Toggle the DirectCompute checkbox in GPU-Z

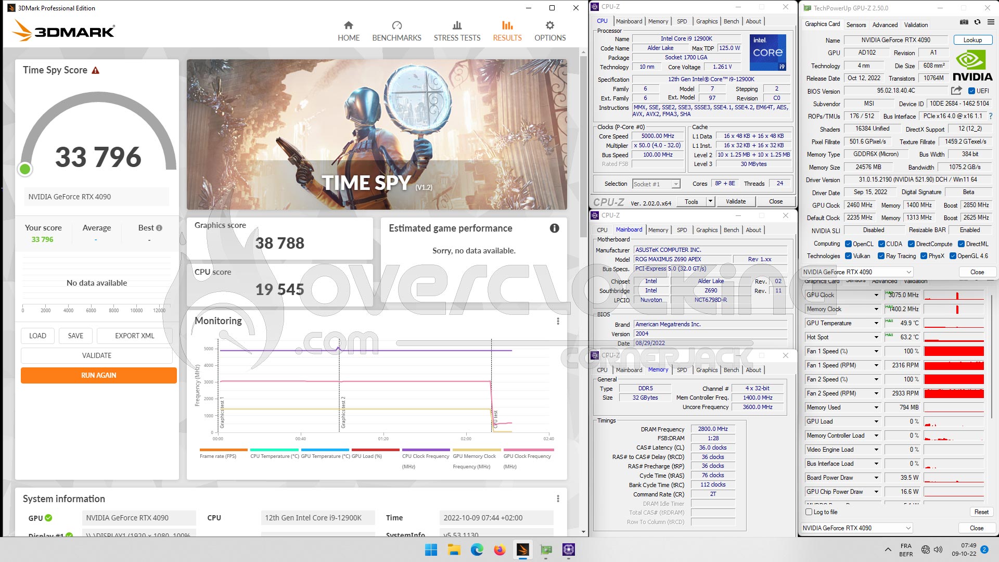point(911,244)
